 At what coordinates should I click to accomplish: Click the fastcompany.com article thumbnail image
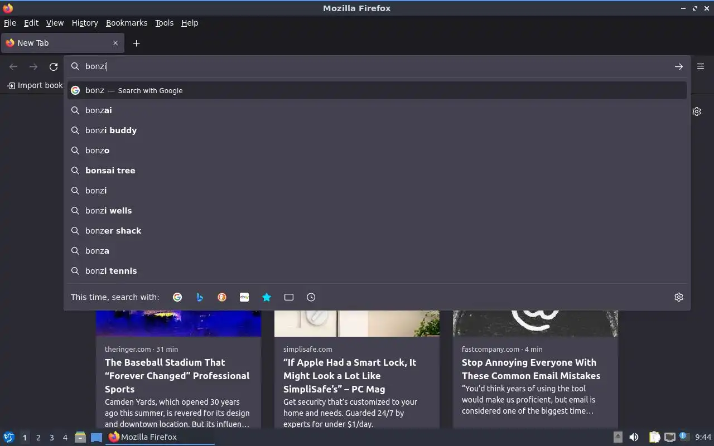click(535, 323)
